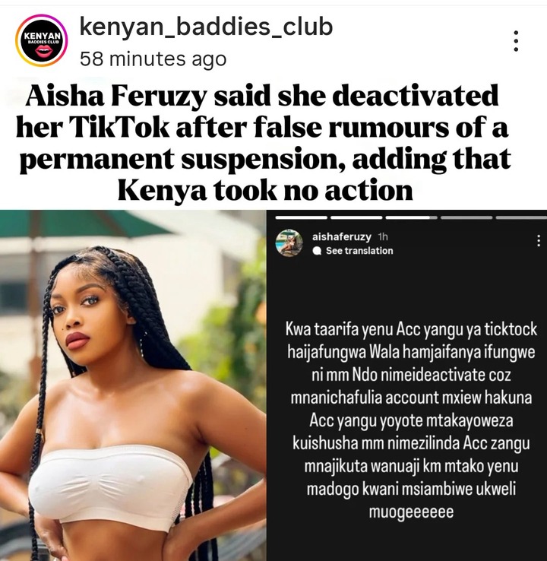The height and width of the screenshot is (561, 547).
Task: Skip to the fourth story progress segment
Action: 466,217
